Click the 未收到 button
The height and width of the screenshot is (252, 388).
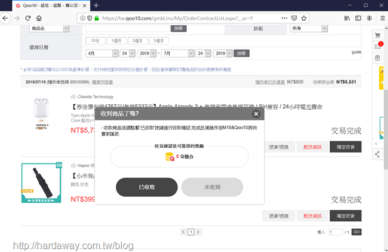click(x=212, y=187)
